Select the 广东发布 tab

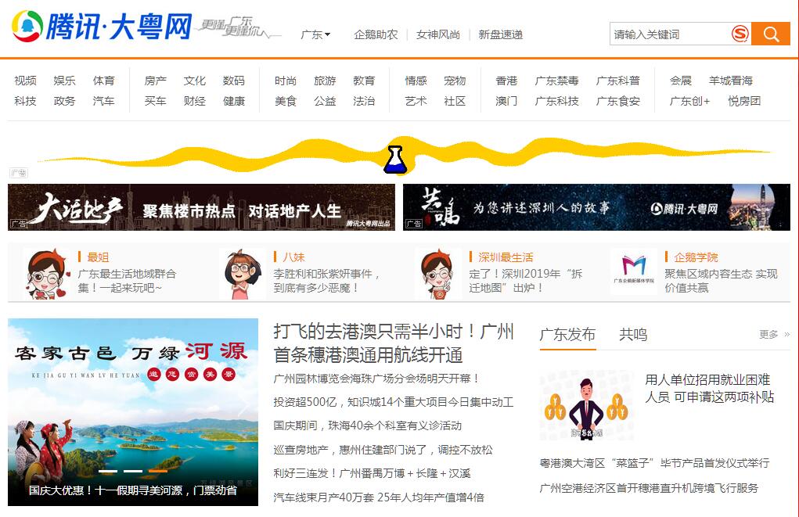(x=567, y=335)
